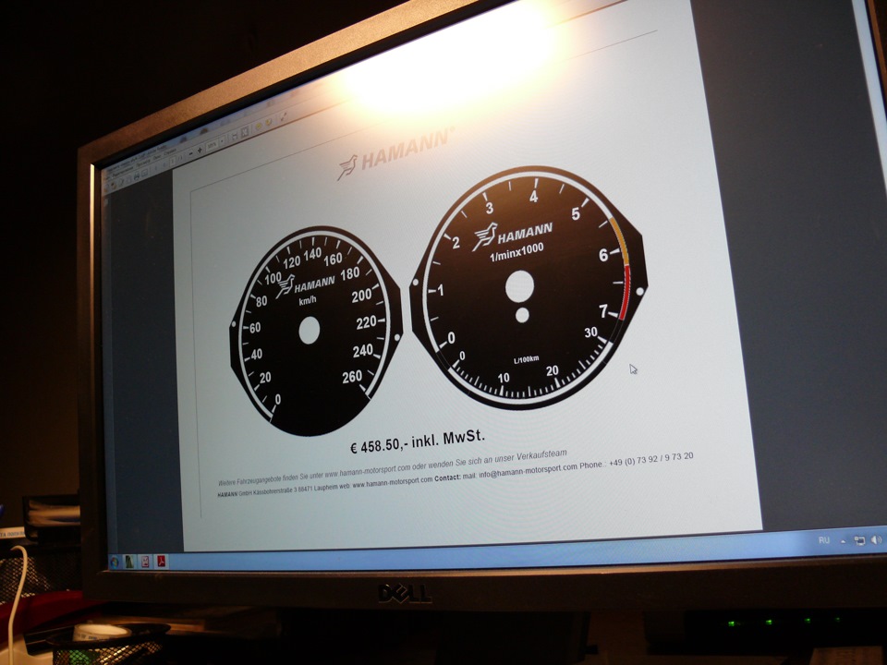
Task: Open the www.hamann-motorsport.com link after "web:"
Action: (392, 482)
